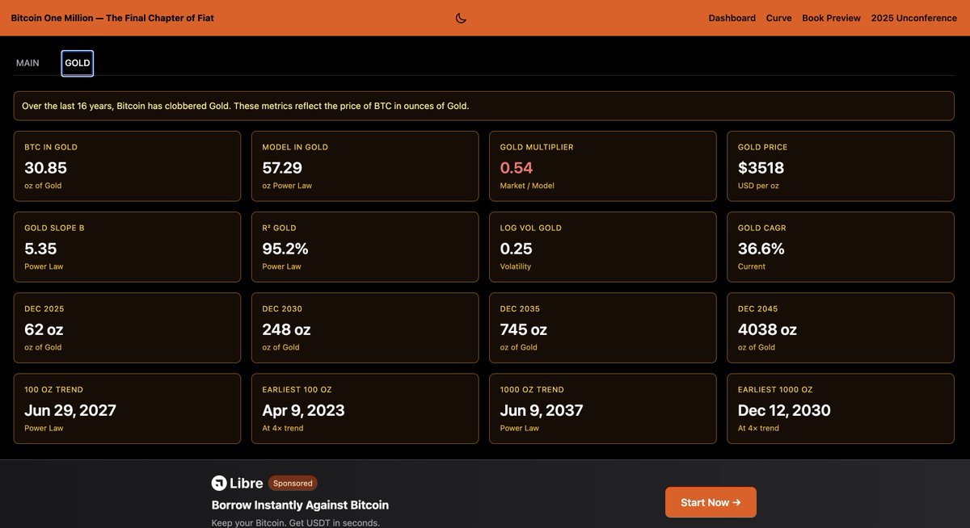Click the Dec 2045 4038 oz value
970x528 pixels.
point(767,329)
